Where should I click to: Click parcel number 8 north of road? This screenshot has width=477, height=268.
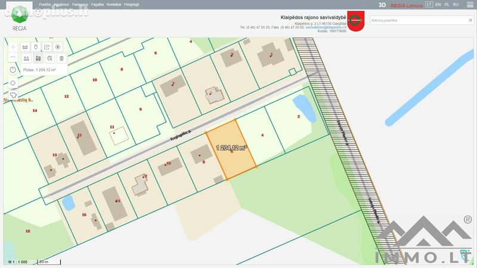point(122,70)
